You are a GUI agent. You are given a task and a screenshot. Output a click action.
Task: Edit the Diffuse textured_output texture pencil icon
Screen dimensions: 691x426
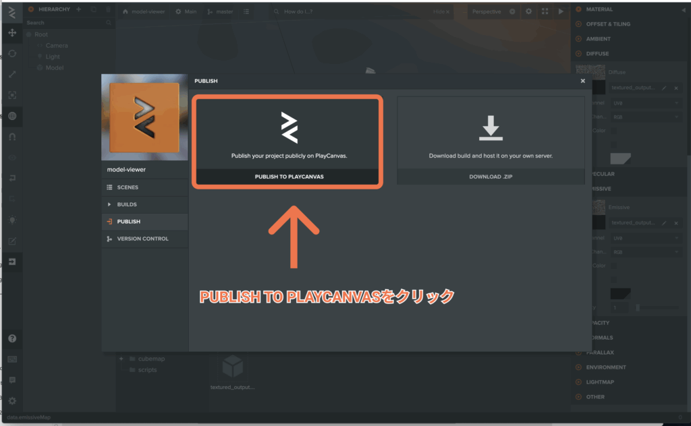pyautogui.click(x=664, y=88)
